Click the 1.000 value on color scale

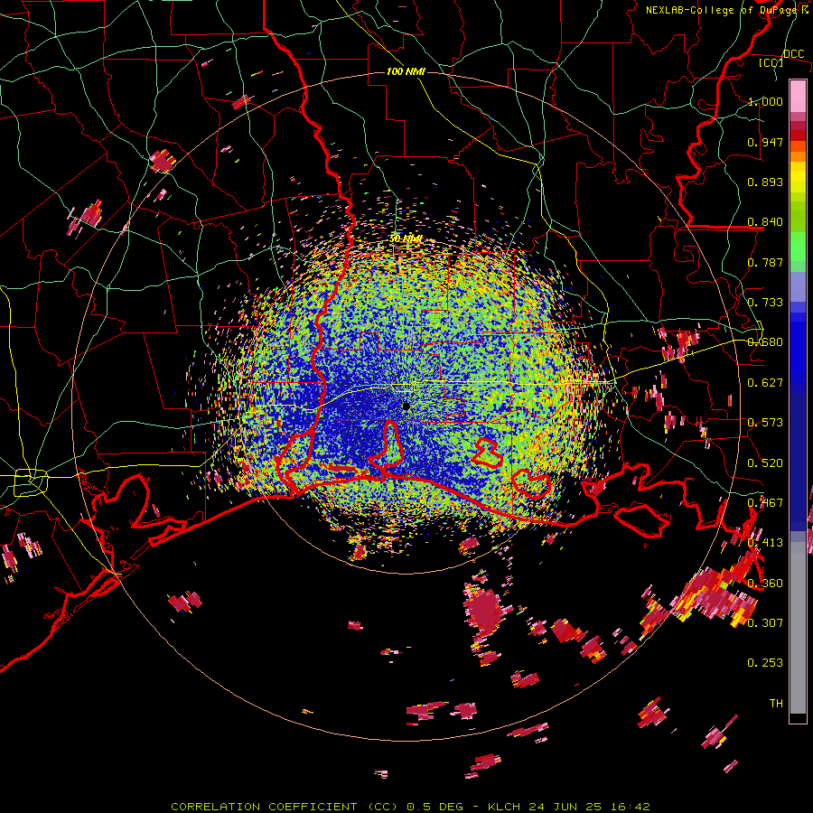click(765, 101)
